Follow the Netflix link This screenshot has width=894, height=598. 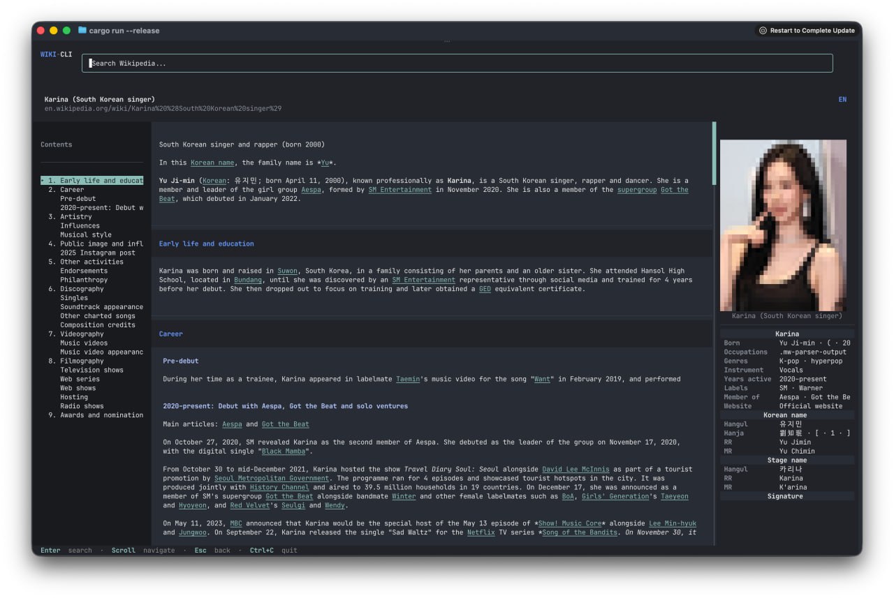tap(481, 532)
